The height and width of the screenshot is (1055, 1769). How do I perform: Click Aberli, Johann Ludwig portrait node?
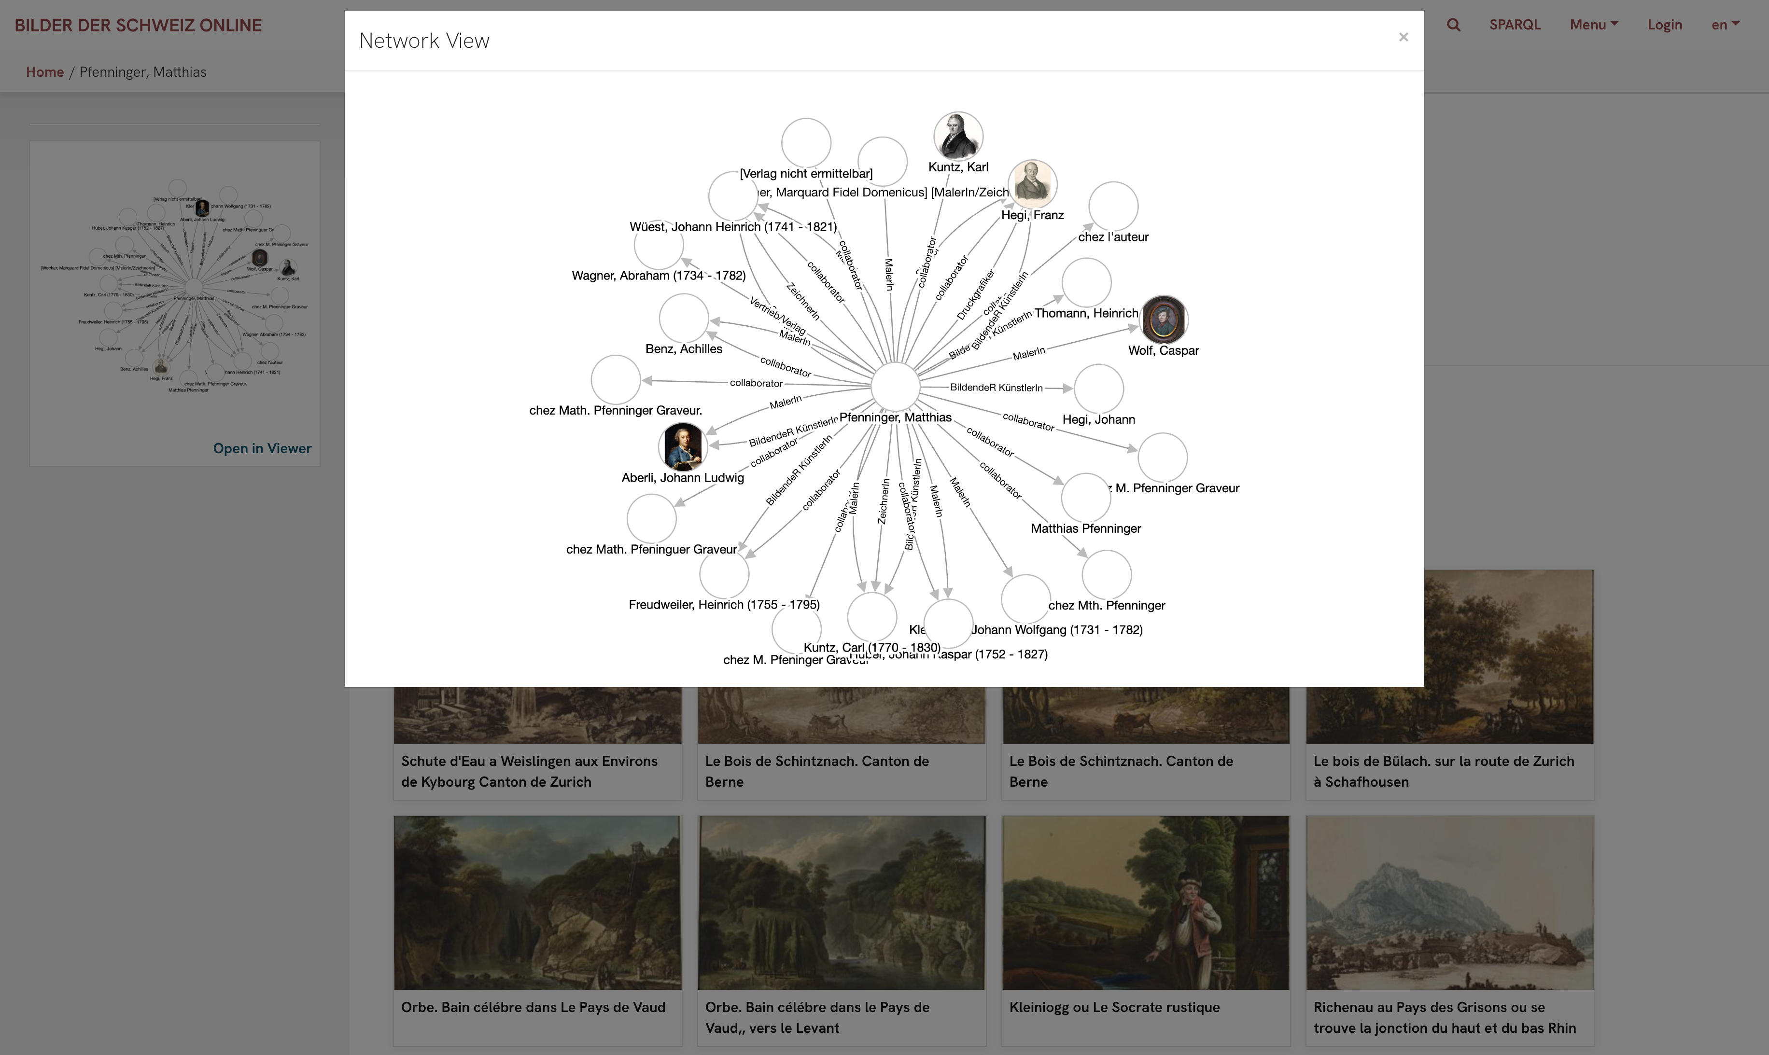683,446
